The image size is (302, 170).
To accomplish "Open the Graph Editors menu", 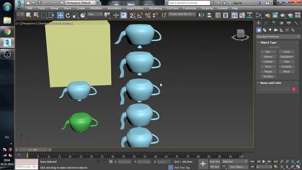I will 135,8.
